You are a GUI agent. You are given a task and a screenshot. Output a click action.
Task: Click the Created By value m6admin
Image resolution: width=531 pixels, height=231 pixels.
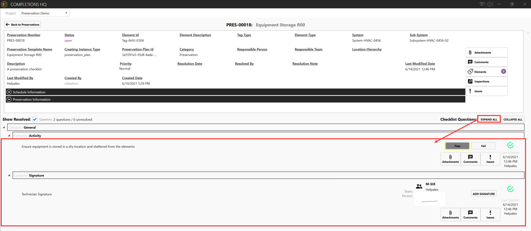click(x=72, y=84)
